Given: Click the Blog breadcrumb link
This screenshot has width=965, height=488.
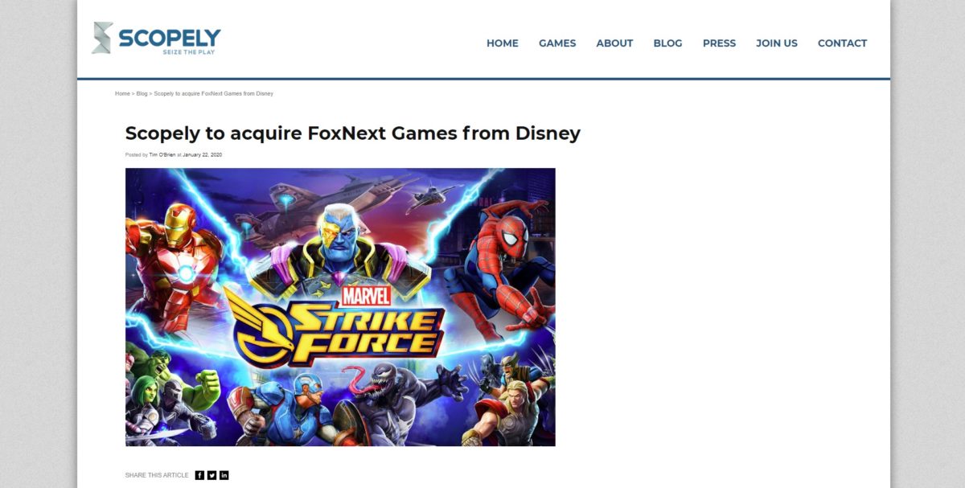Looking at the screenshot, I should (x=142, y=94).
